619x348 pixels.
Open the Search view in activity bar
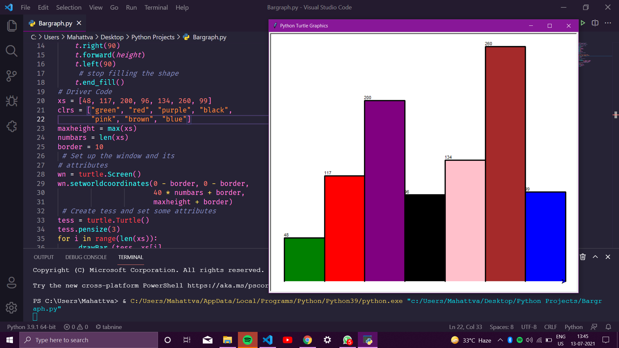click(12, 51)
